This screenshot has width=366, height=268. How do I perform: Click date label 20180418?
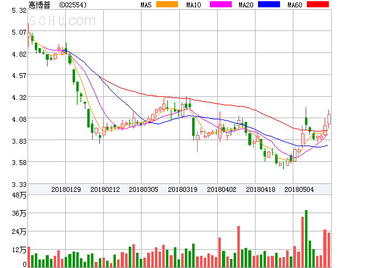260,189
